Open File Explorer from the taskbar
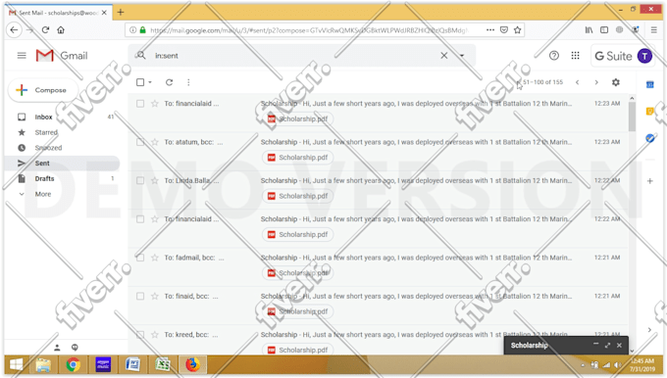This screenshot has width=667, height=378. [43, 365]
